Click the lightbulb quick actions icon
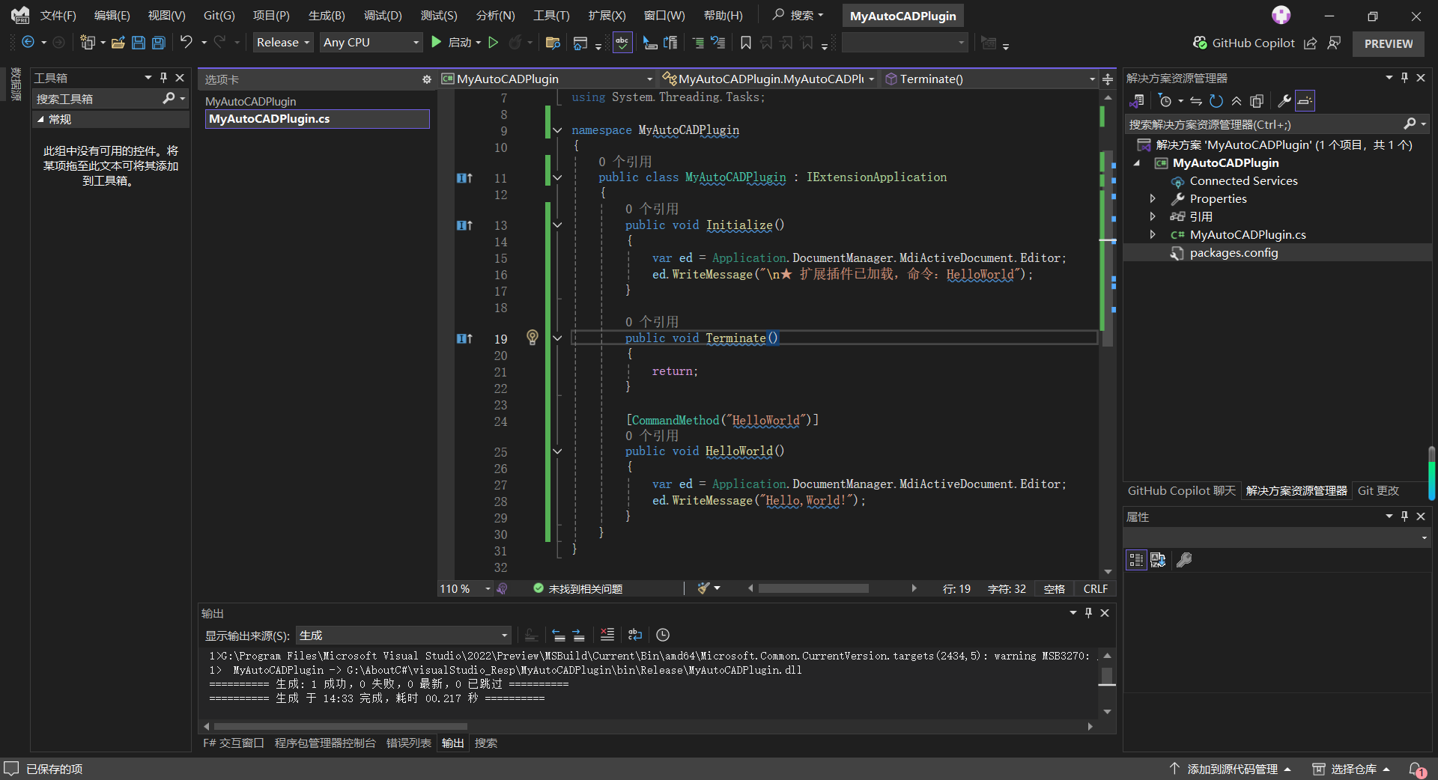The height and width of the screenshot is (780, 1438). pos(533,338)
